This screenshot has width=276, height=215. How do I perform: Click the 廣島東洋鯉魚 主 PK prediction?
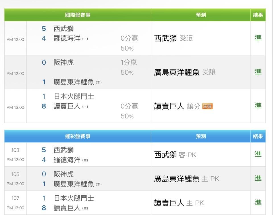point(187,179)
